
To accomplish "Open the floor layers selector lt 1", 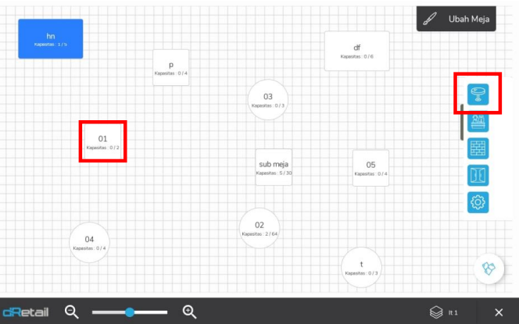I will tap(446, 312).
